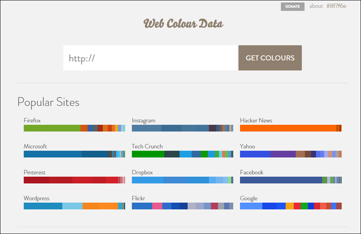Viewport: 361px width, 234px height.
Task: Click the pink segment of Flickr colour bar
Action: tap(157, 206)
